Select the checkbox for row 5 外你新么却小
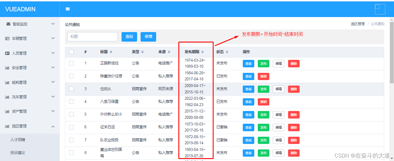 click(71, 114)
